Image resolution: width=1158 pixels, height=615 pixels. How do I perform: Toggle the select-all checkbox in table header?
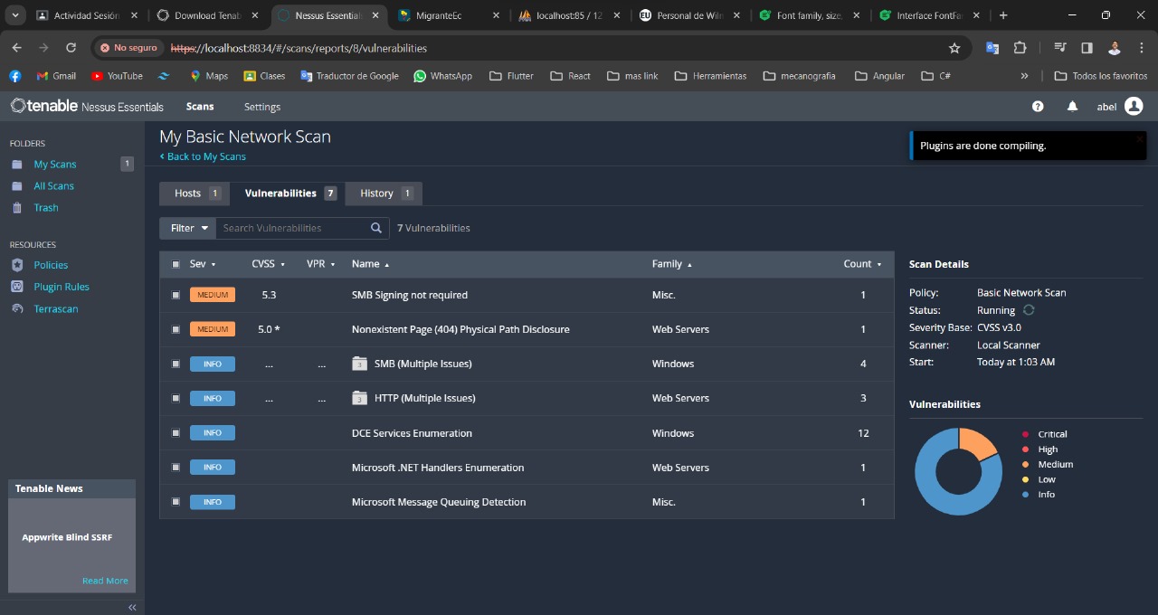(176, 264)
